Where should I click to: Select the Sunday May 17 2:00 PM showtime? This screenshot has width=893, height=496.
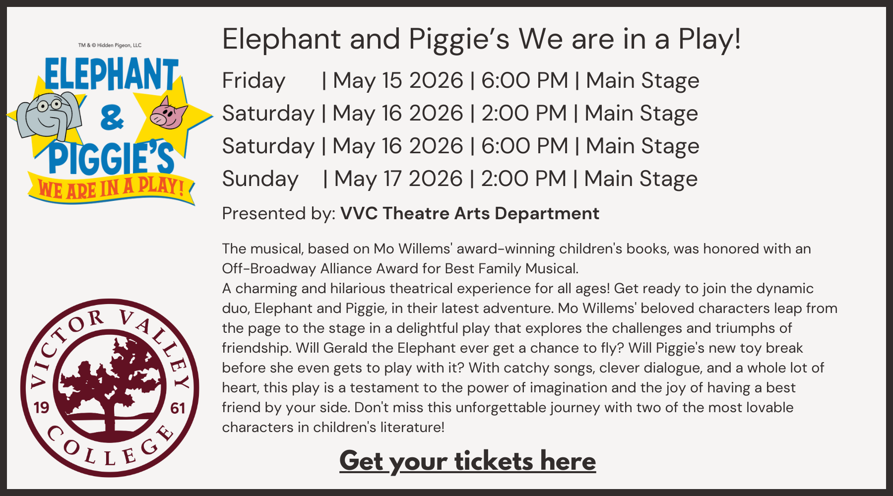(459, 179)
